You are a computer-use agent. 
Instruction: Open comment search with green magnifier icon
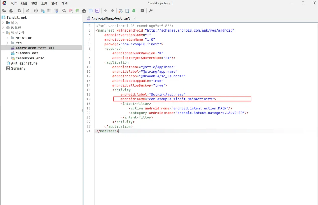pyautogui.click(x=77, y=11)
